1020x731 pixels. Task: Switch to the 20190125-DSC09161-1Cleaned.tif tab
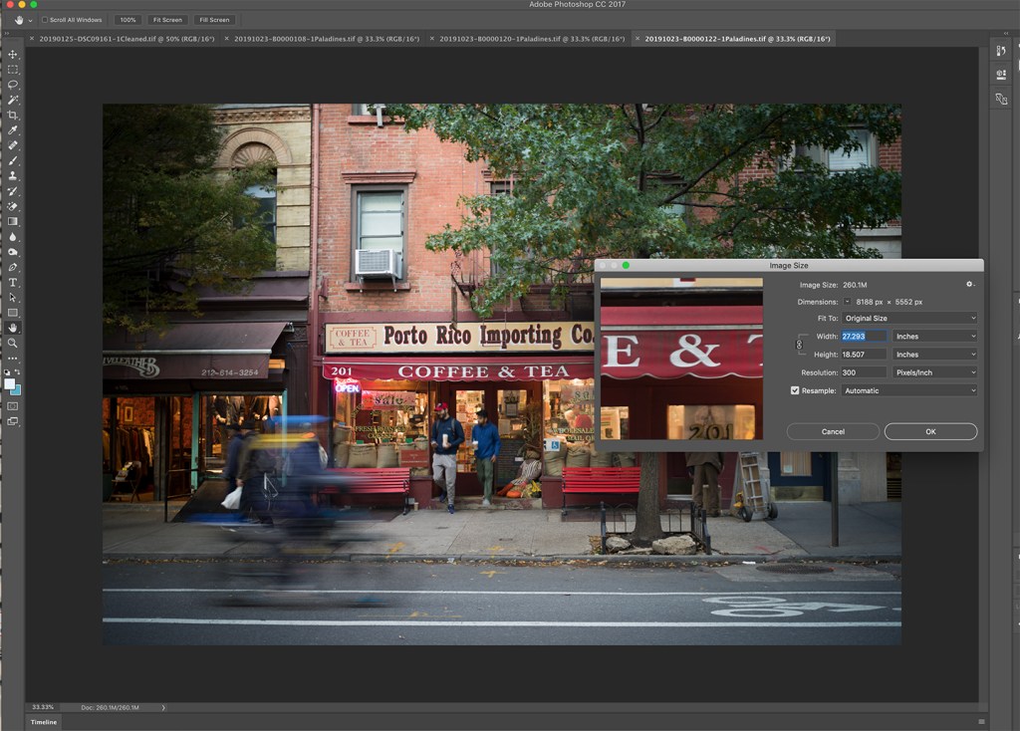[127, 39]
